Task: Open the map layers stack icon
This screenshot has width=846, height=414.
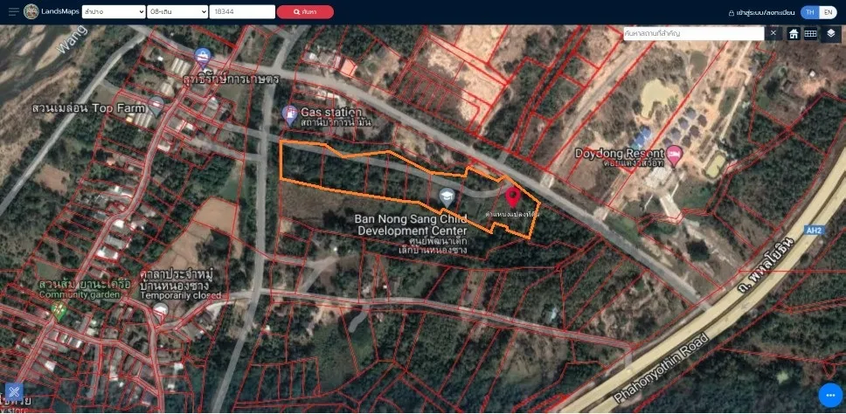Action: tap(830, 33)
